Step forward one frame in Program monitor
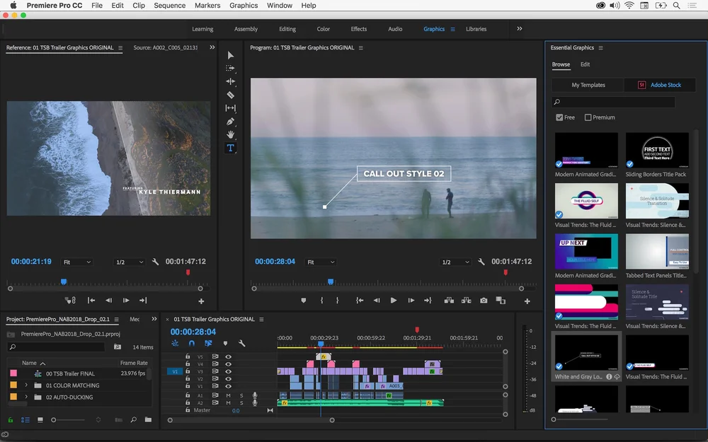 click(411, 301)
